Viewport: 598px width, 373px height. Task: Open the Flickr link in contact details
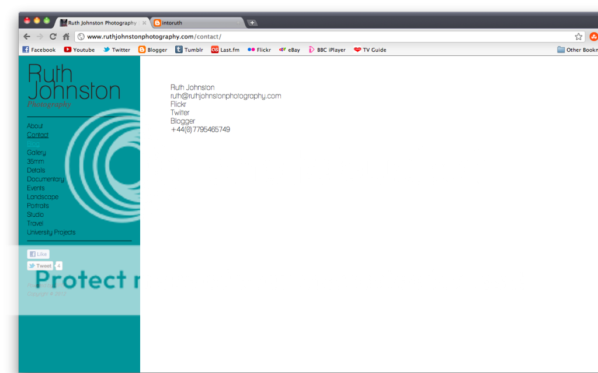coord(178,104)
